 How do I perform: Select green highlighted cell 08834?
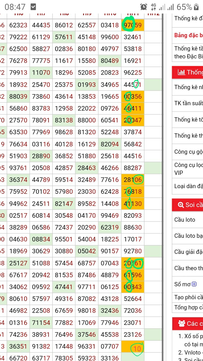coord(41,239)
